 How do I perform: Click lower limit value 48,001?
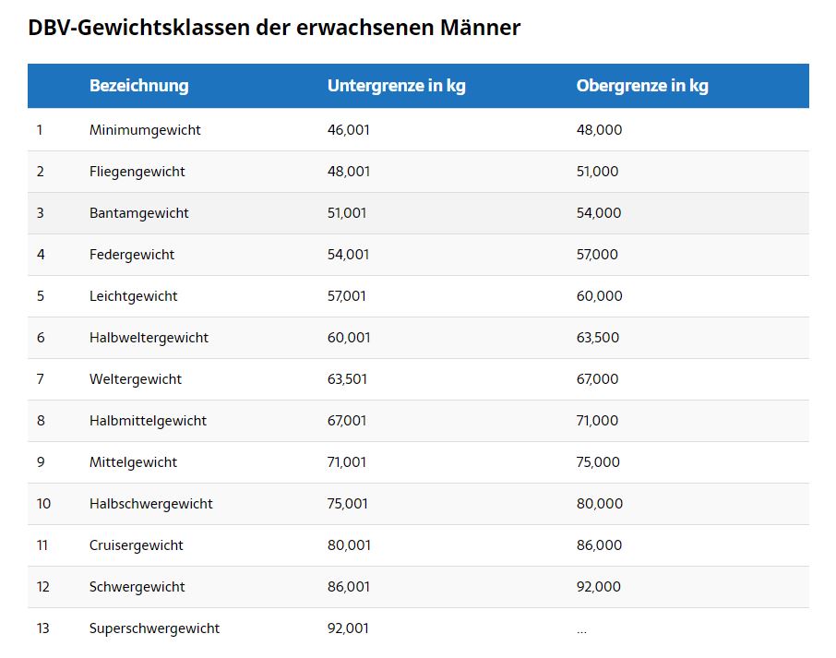coord(349,172)
